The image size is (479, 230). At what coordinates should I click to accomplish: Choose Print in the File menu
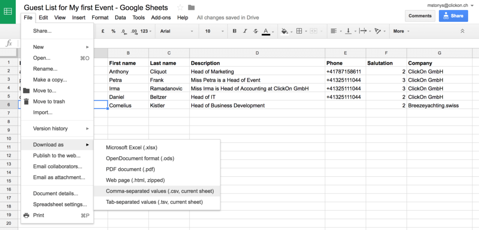[x=58, y=216]
